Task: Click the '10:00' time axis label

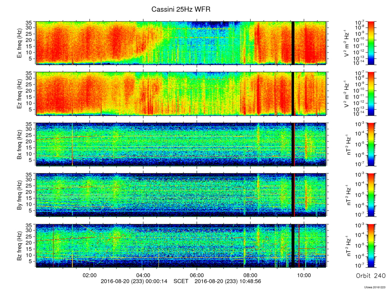Action: [304, 275]
